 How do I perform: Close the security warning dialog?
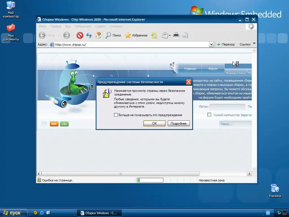pos(188,82)
